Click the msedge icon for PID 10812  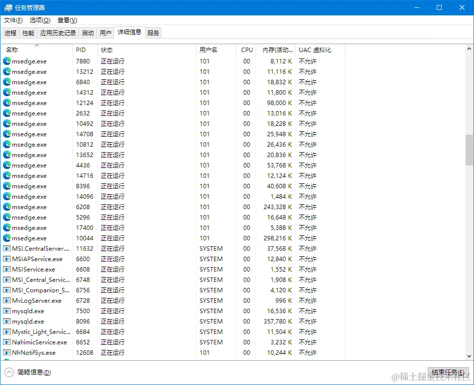(7, 145)
